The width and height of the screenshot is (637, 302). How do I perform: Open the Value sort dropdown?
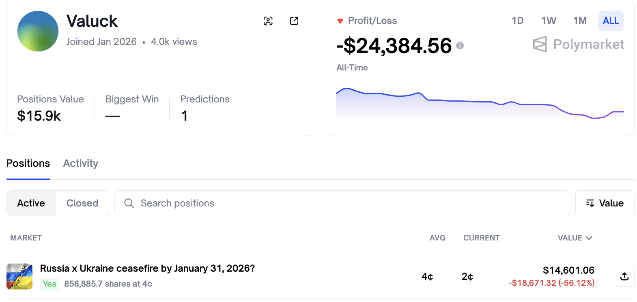tap(605, 203)
